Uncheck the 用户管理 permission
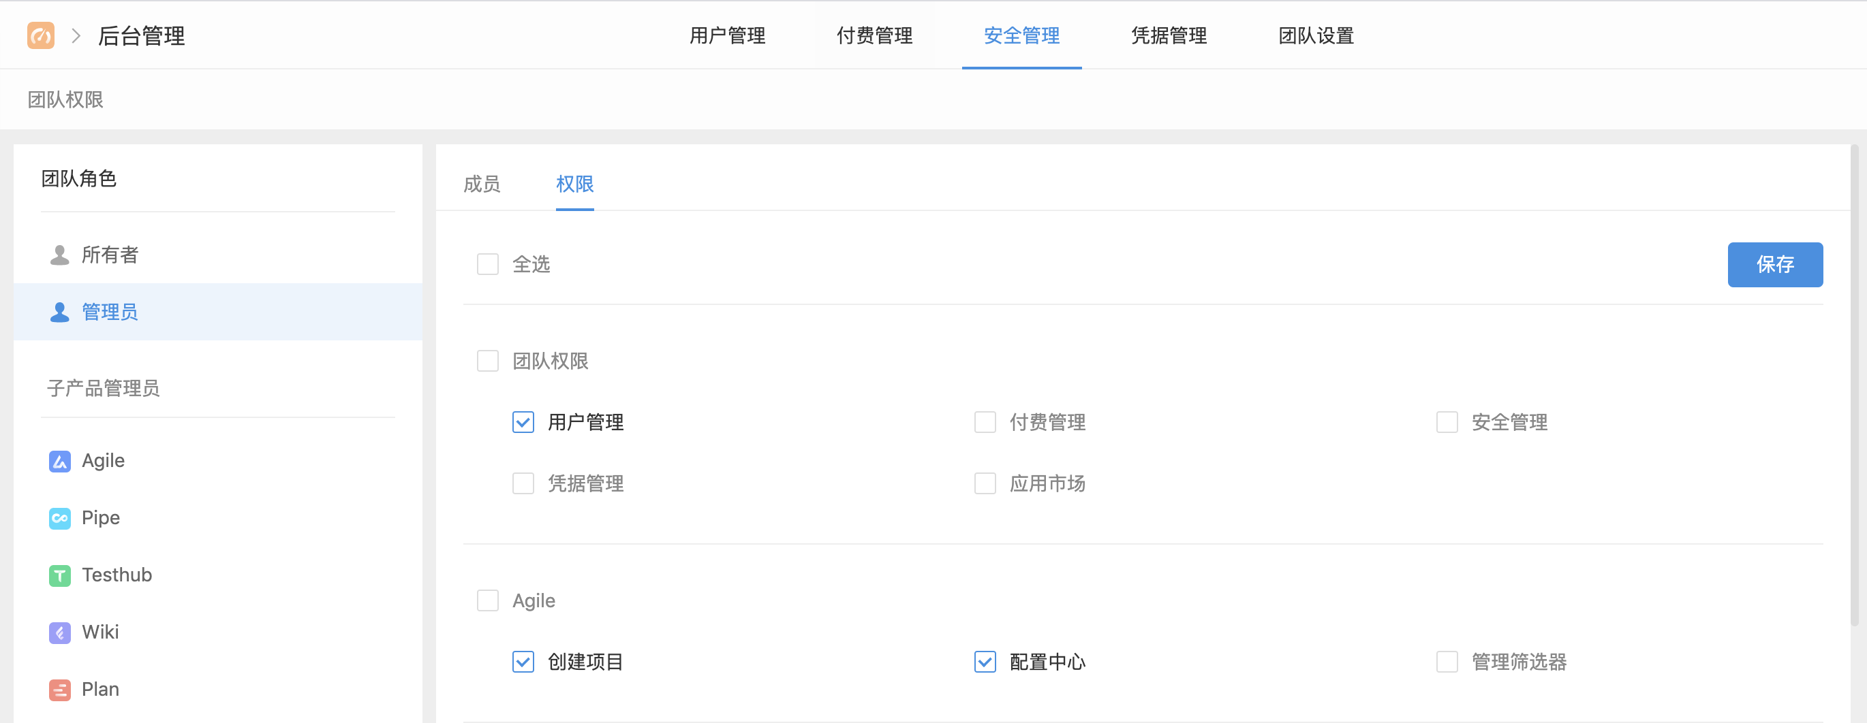This screenshot has width=1867, height=723. tap(523, 421)
